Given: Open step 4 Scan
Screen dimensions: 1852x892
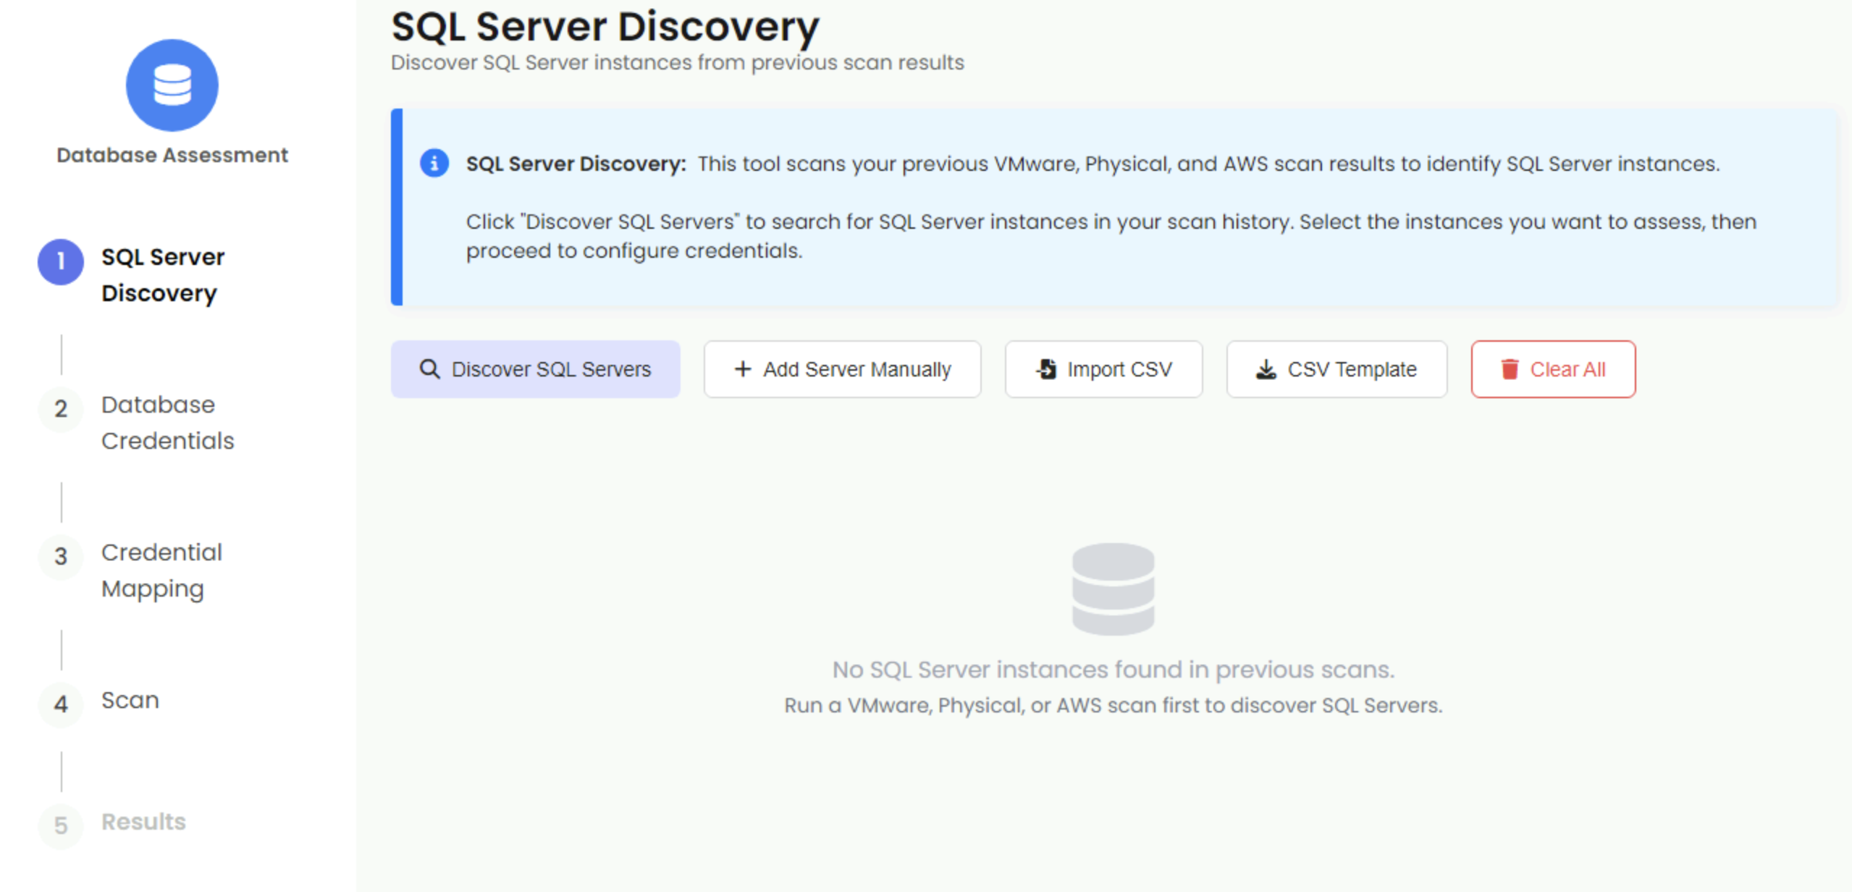Looking at the screenshot, I should [130, 699].
